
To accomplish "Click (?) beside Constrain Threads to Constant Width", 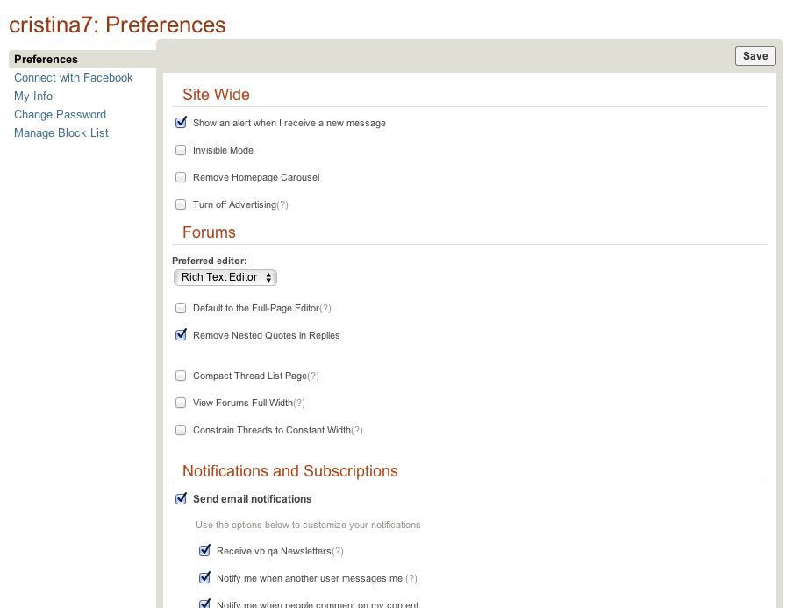I will (x=357, y=431).
